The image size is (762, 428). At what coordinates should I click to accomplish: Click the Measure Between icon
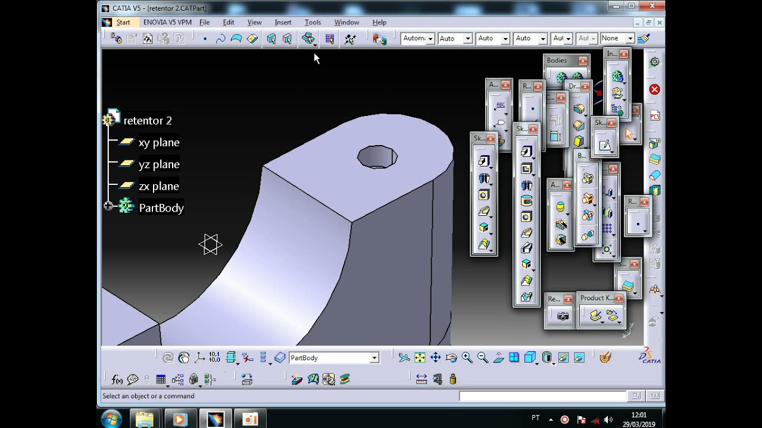(421, 379)
